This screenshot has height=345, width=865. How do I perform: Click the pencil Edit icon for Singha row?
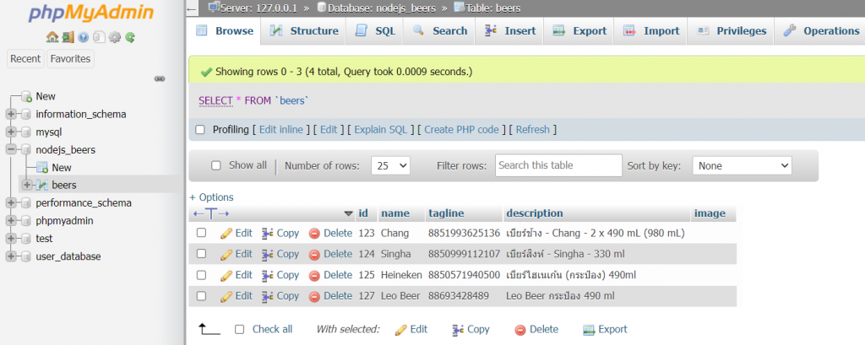(226, 255)
